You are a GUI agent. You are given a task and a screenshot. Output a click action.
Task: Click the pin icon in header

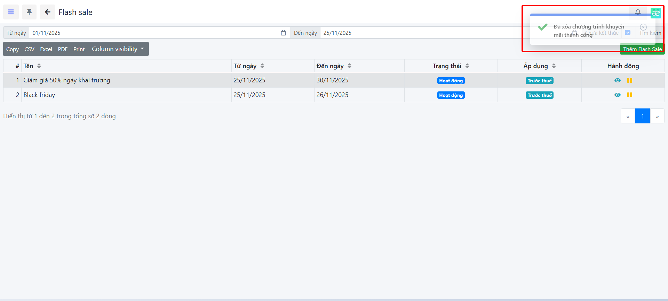pyautogui.click(x=29, y=12)
